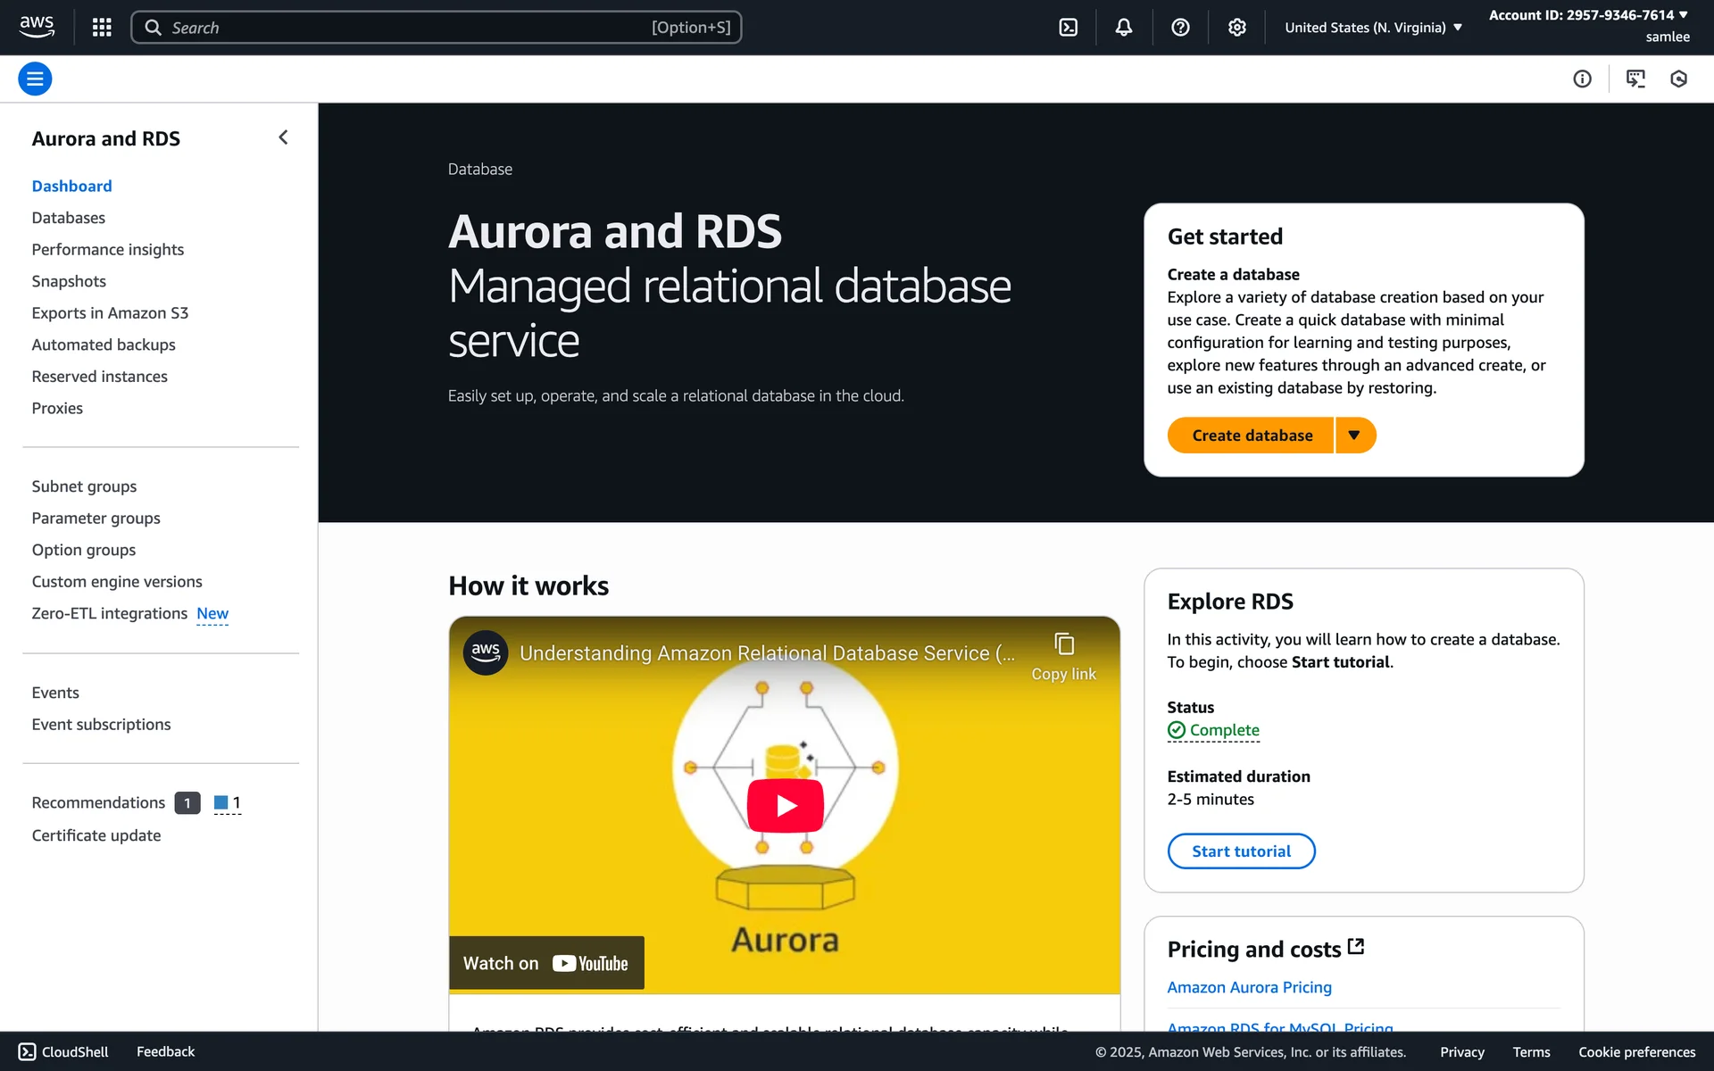This screenshot has height=1071, width=1714.
Task: Open the info panel icon
Action: [x=1582, y=79]
